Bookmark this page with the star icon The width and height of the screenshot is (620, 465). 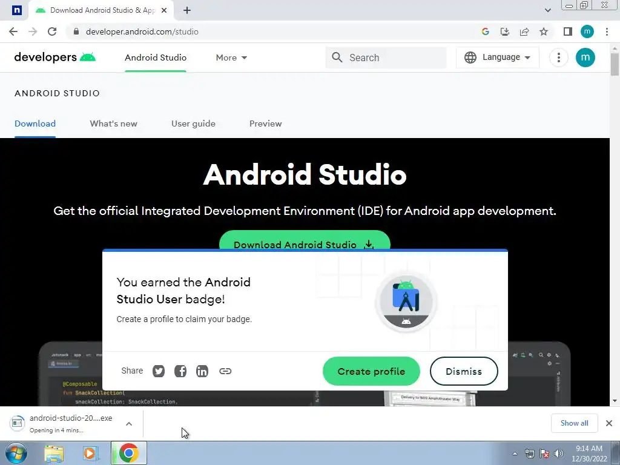point(544,31)
